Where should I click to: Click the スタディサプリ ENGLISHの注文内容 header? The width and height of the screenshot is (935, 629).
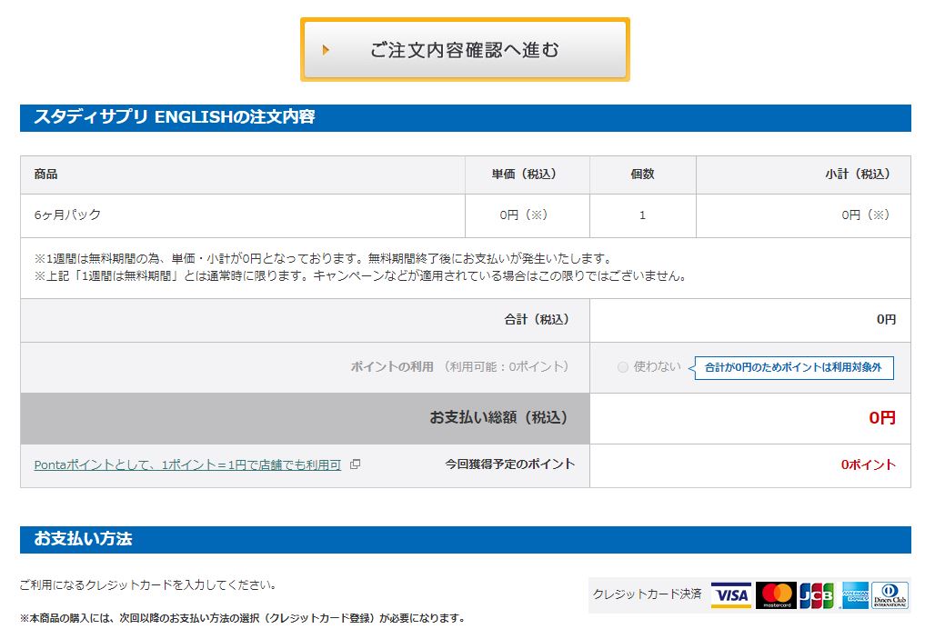point(174,117)
